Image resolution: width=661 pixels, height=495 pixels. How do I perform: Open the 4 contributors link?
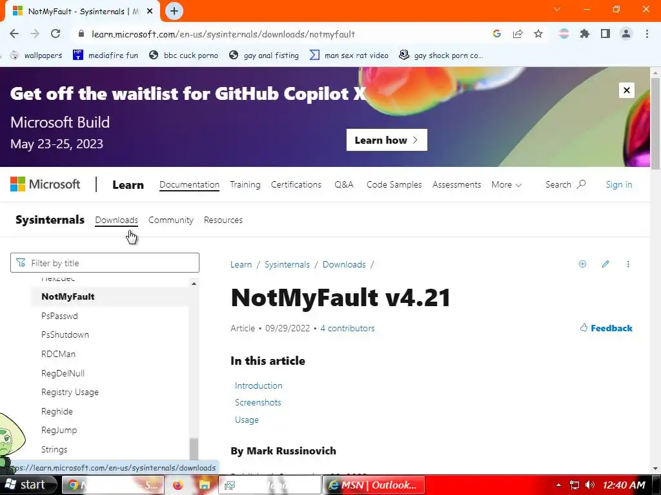pyautogui.click(x=347, y=328)
